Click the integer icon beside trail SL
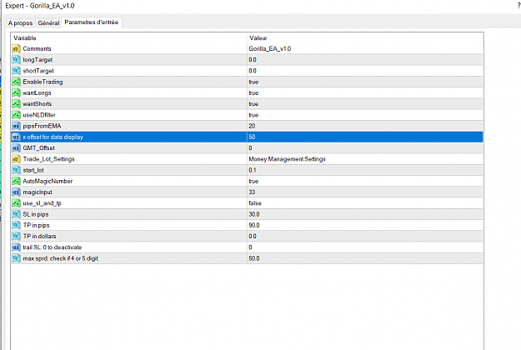 click(16, 247)
